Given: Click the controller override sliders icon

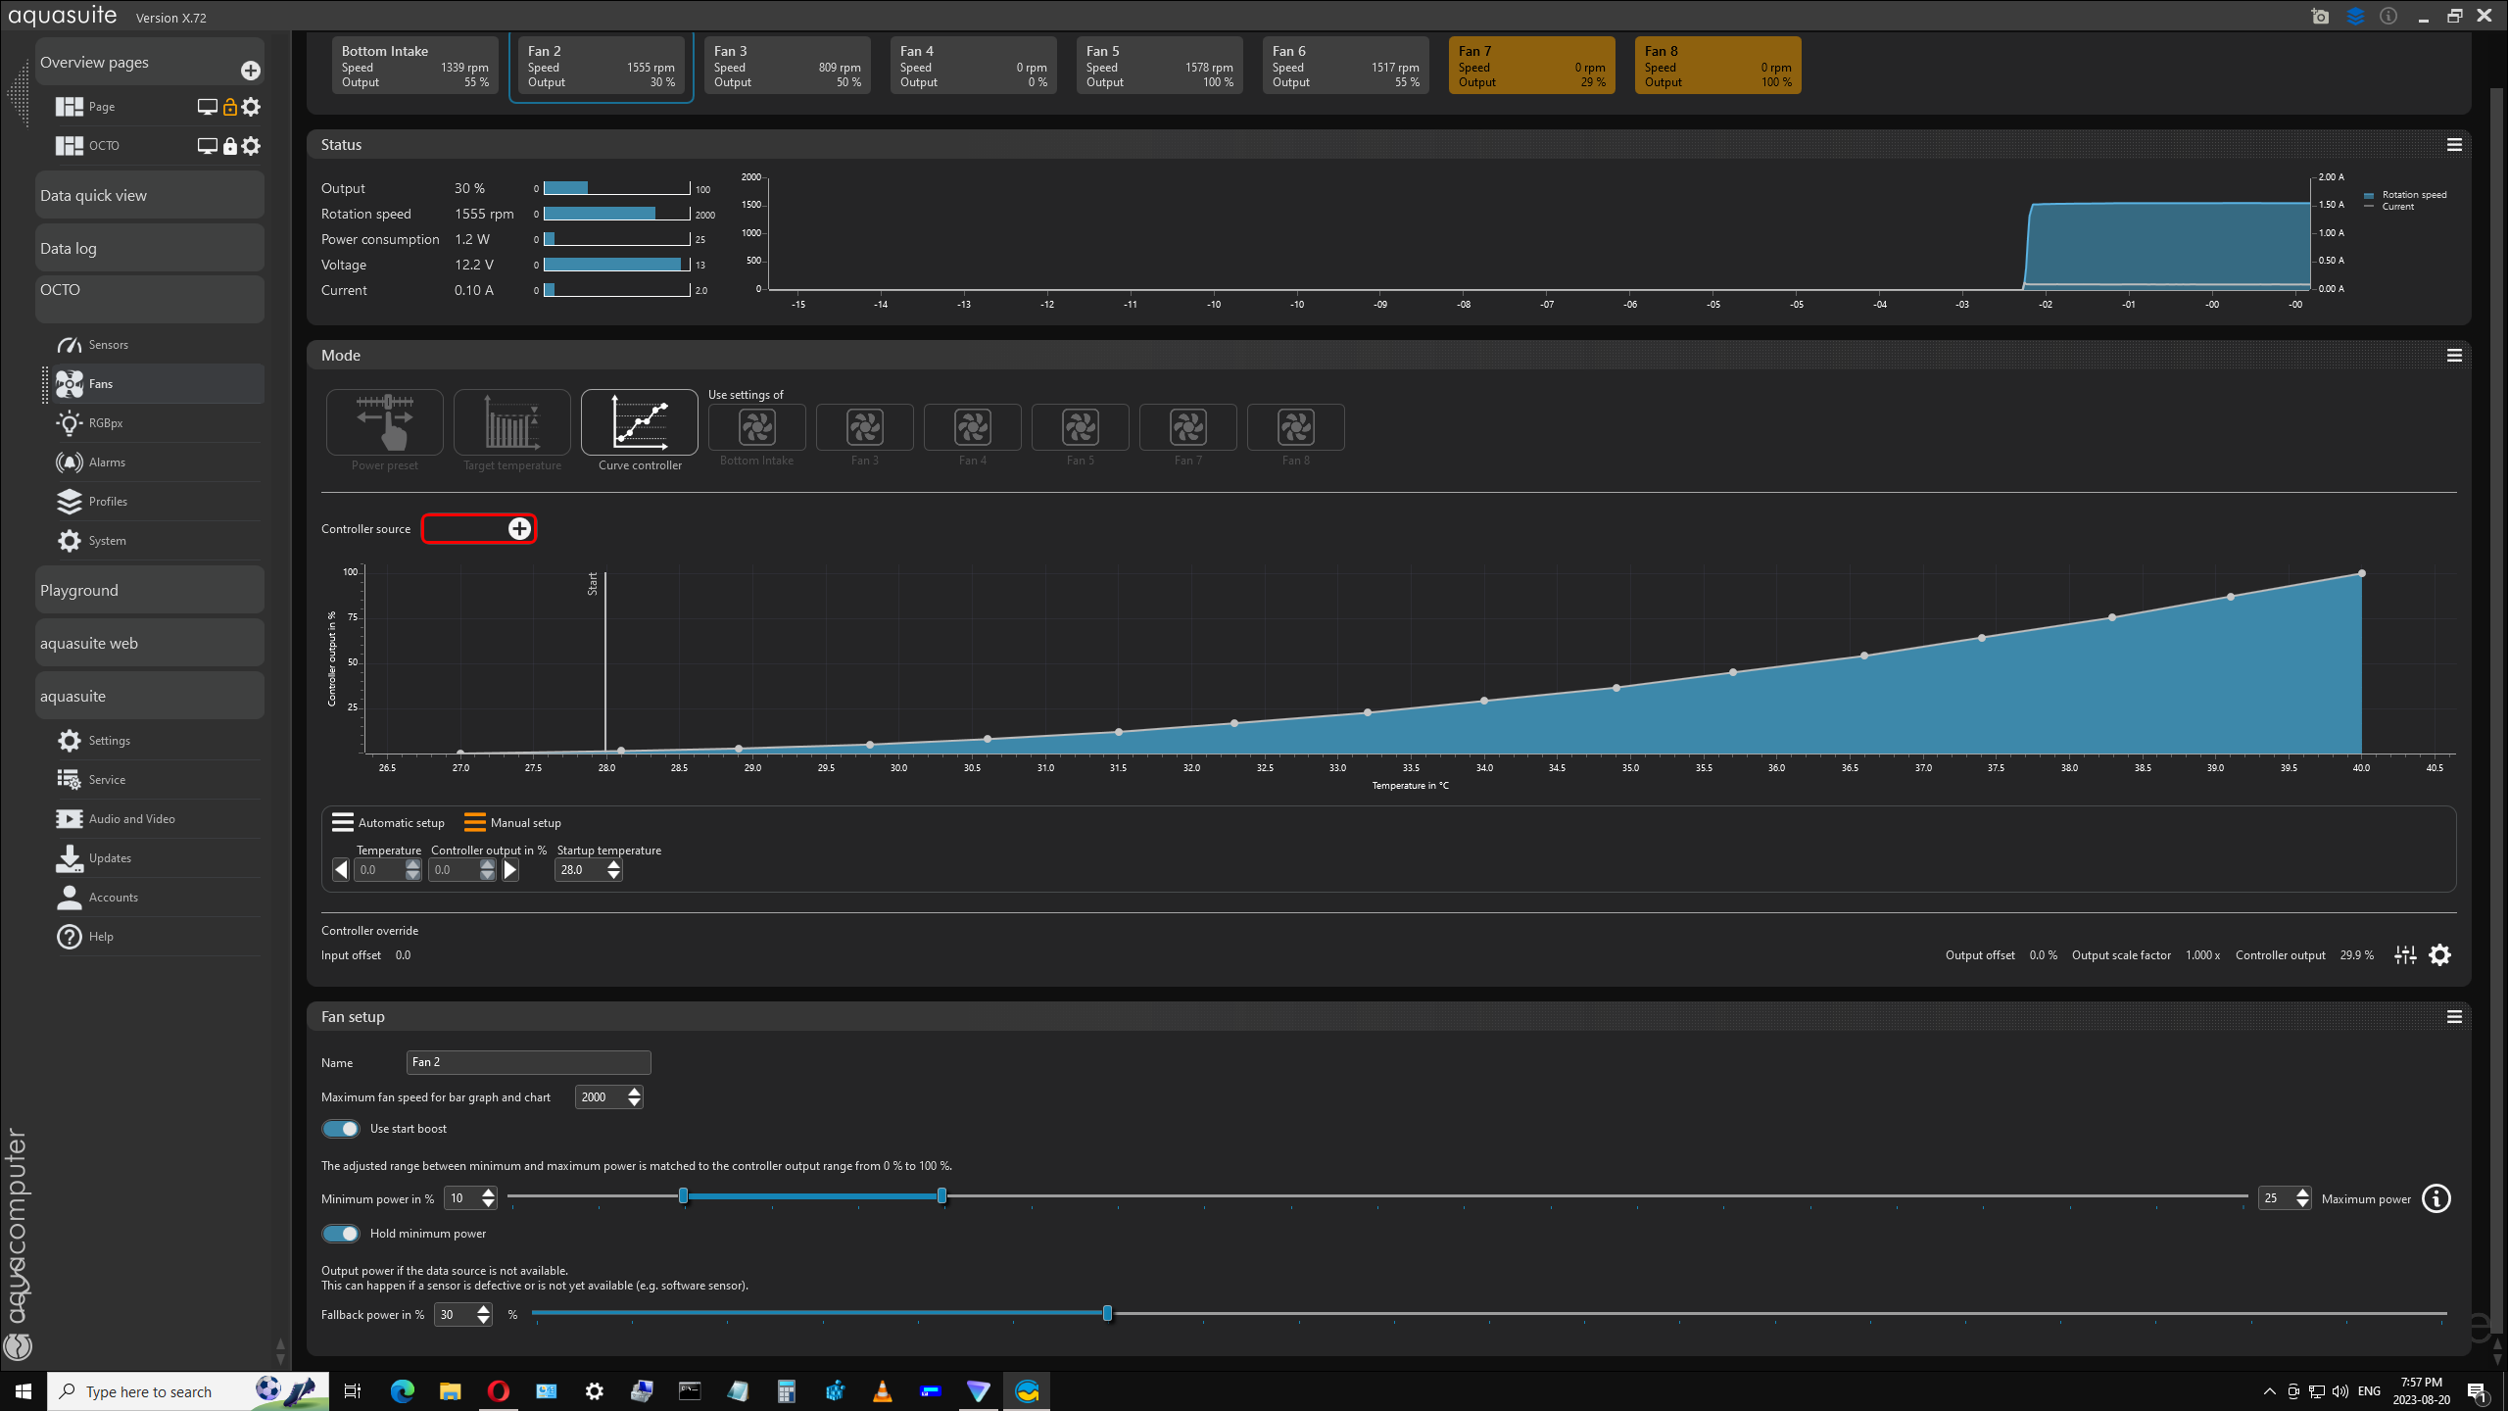Looking at the screenshot, I should 2405,955.
